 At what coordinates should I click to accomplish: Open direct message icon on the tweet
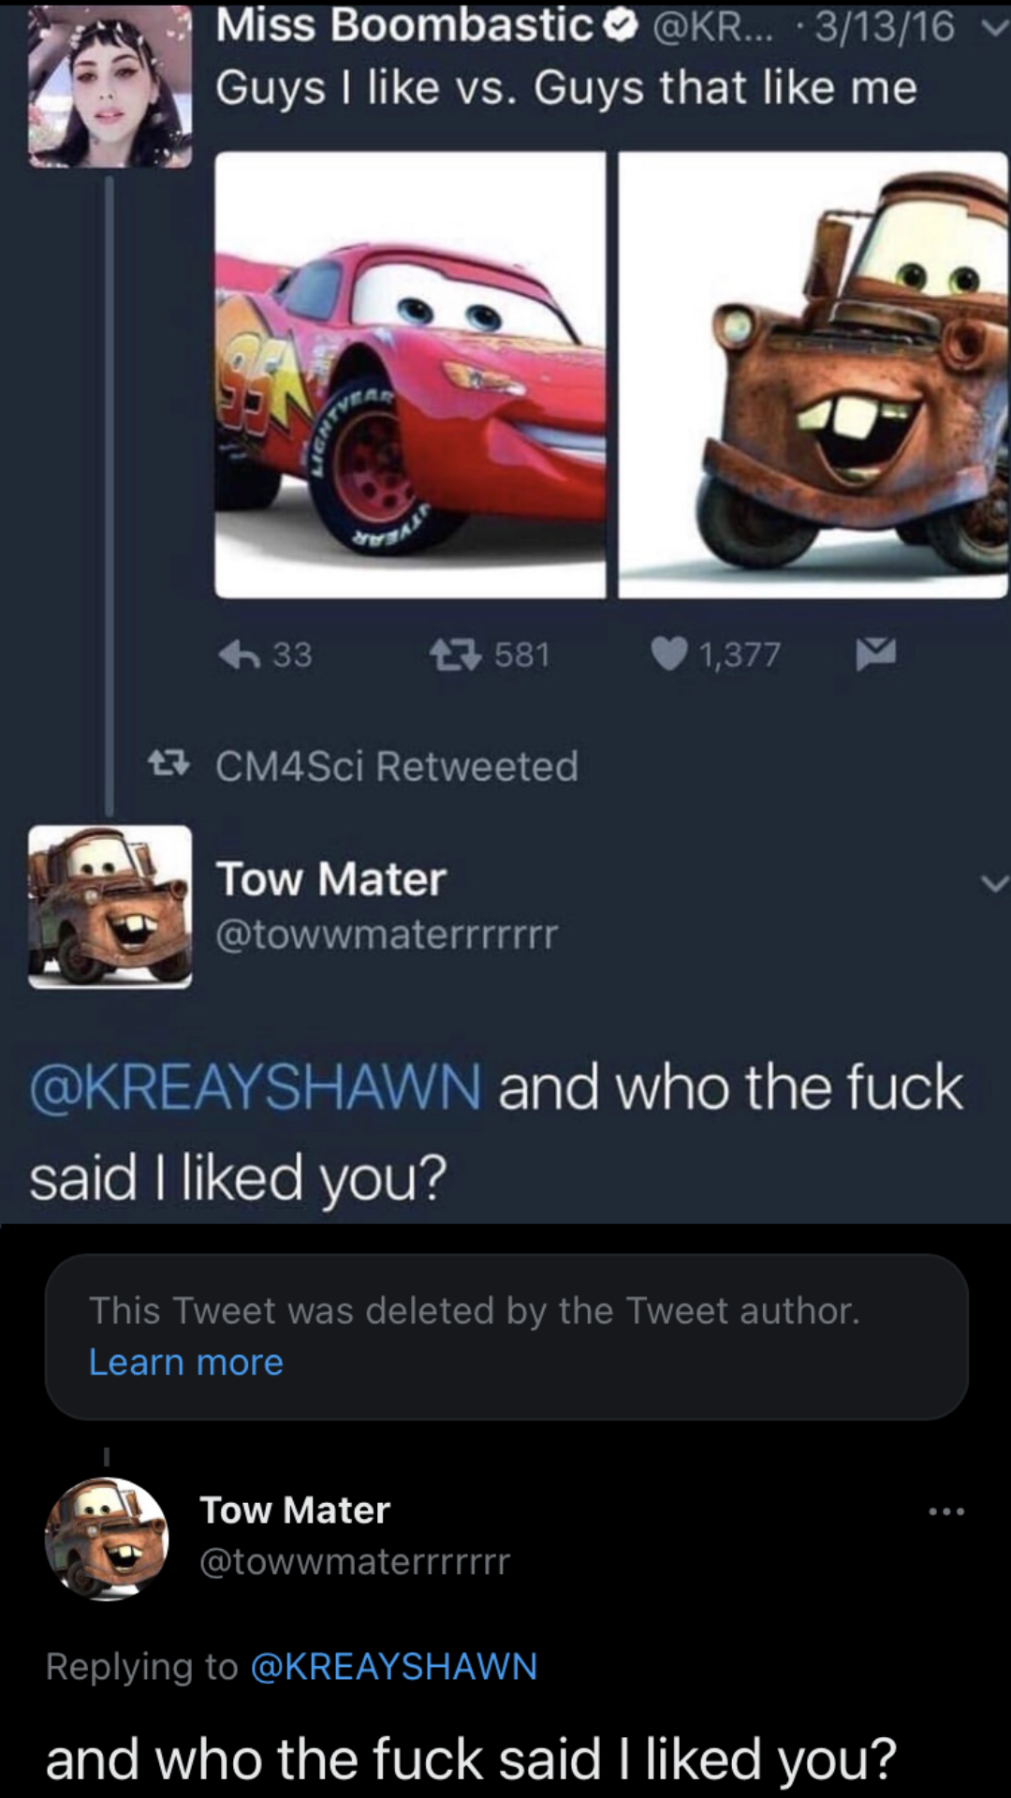(877, 654)
